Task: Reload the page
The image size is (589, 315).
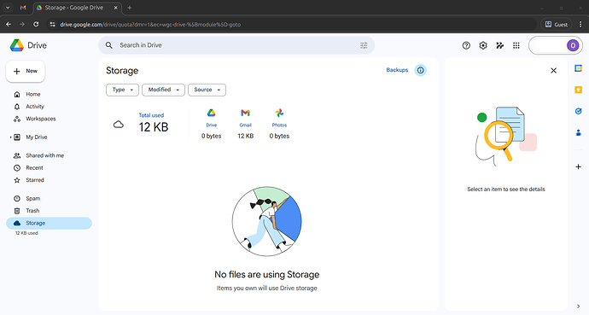Action: click(36, 25)
